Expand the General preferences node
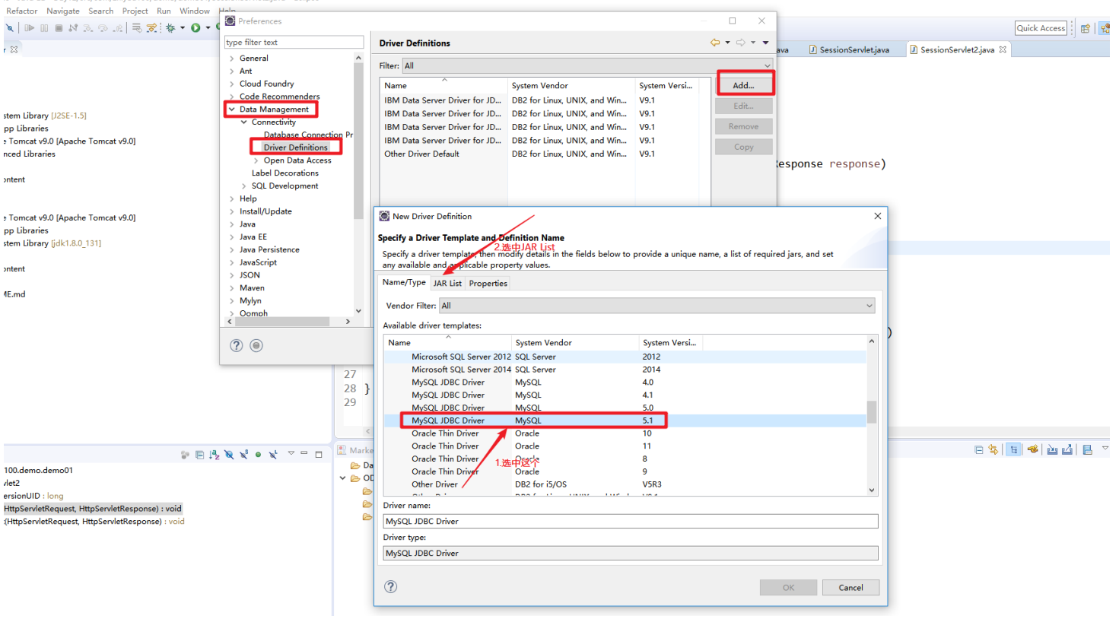 [x=232, y=59]
